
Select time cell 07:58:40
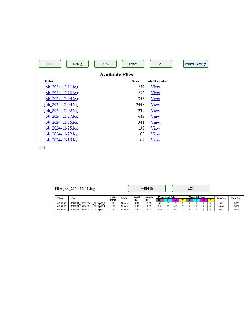tap(62, 207)
